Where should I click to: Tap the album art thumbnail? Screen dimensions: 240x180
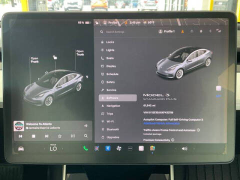[x=18, y=126]
